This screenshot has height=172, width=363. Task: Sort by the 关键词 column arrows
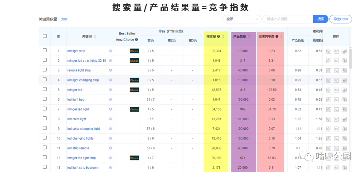pos(95,37)
